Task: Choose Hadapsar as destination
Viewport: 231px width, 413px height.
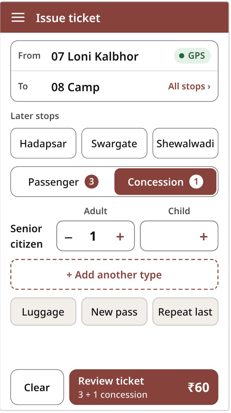Action: point(43,144)
